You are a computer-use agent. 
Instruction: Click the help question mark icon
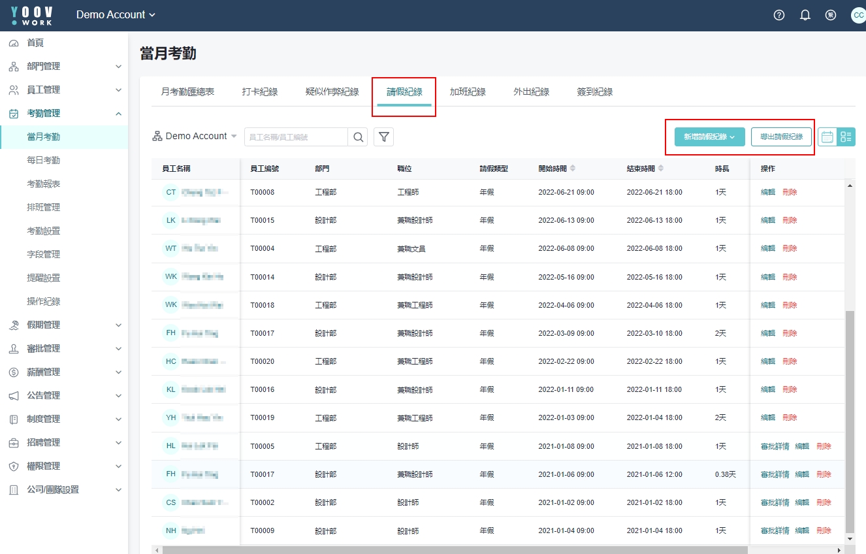pos(778,15)
